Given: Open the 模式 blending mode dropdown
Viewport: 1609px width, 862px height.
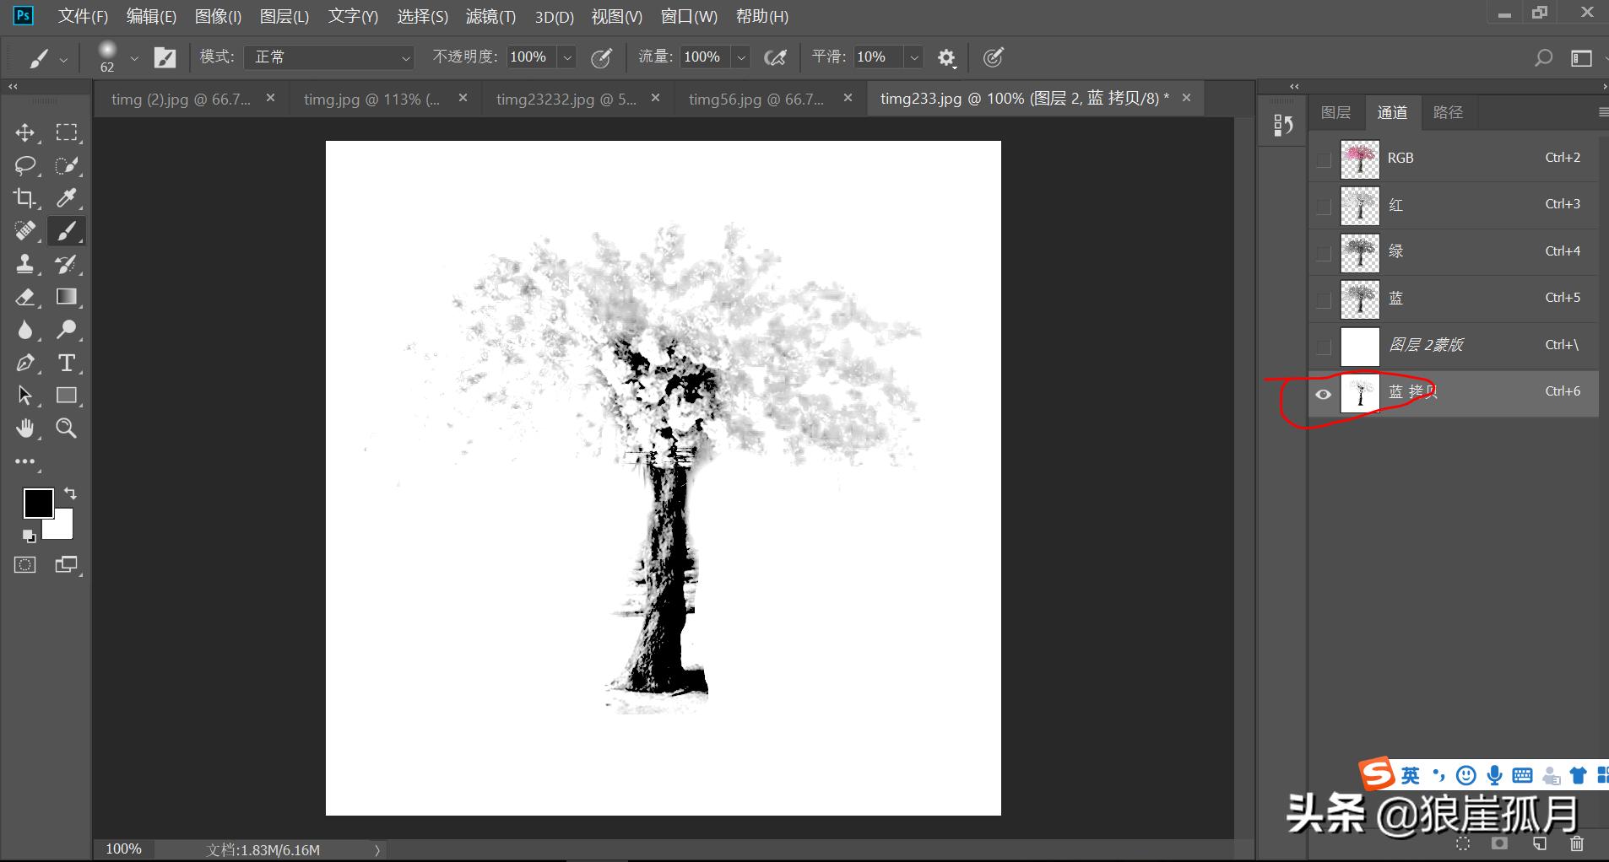Looking at the screenshot, I should 329,57.
